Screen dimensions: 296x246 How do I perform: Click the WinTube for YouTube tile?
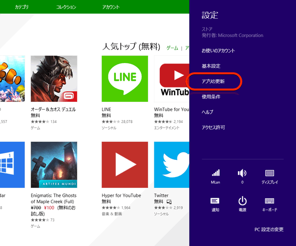tap(172, 78)
